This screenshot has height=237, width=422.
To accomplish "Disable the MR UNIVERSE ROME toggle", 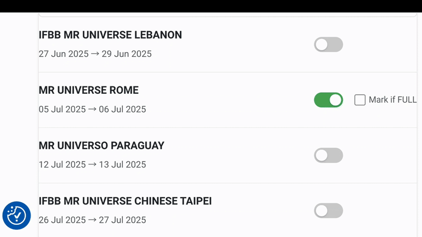I will click(x=328, y=100).
